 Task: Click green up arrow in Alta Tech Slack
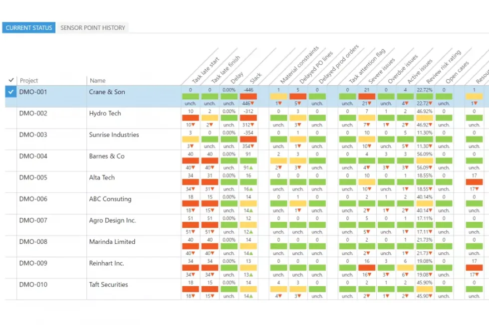point(252,189)
